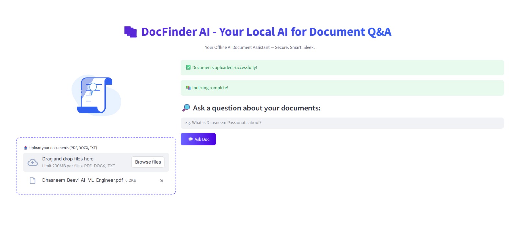Click the file name Dhasneem_Beevi_AI_ML_Engineer.pdf
519x230 pixels.
(83, 180)
